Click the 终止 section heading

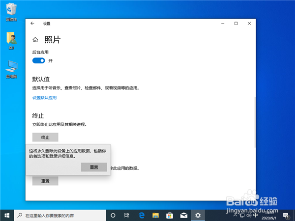click(38, 115)
